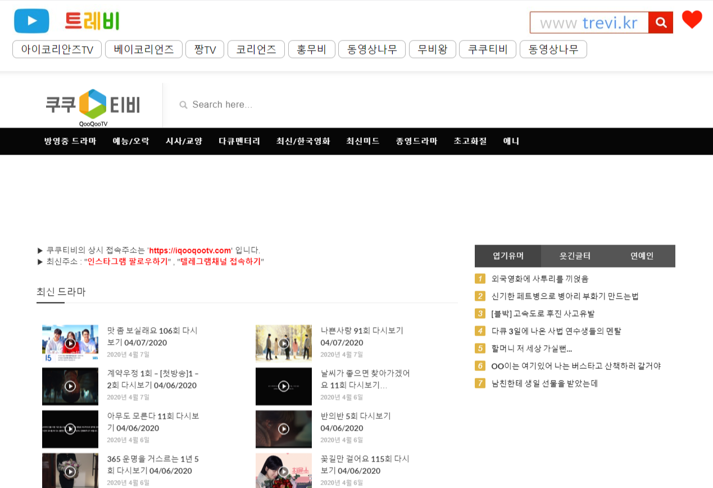Open the 베이코리언즈 site button
Image resolution: width=713 pixels, height=488 pixels.
click(x=144, y=49)
